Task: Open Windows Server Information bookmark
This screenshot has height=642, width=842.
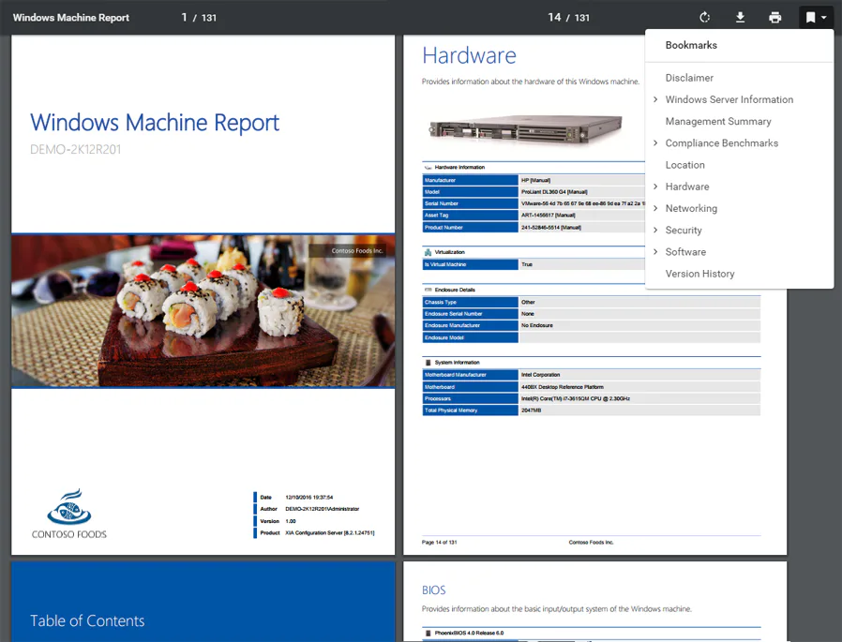Action: [729, 99]
